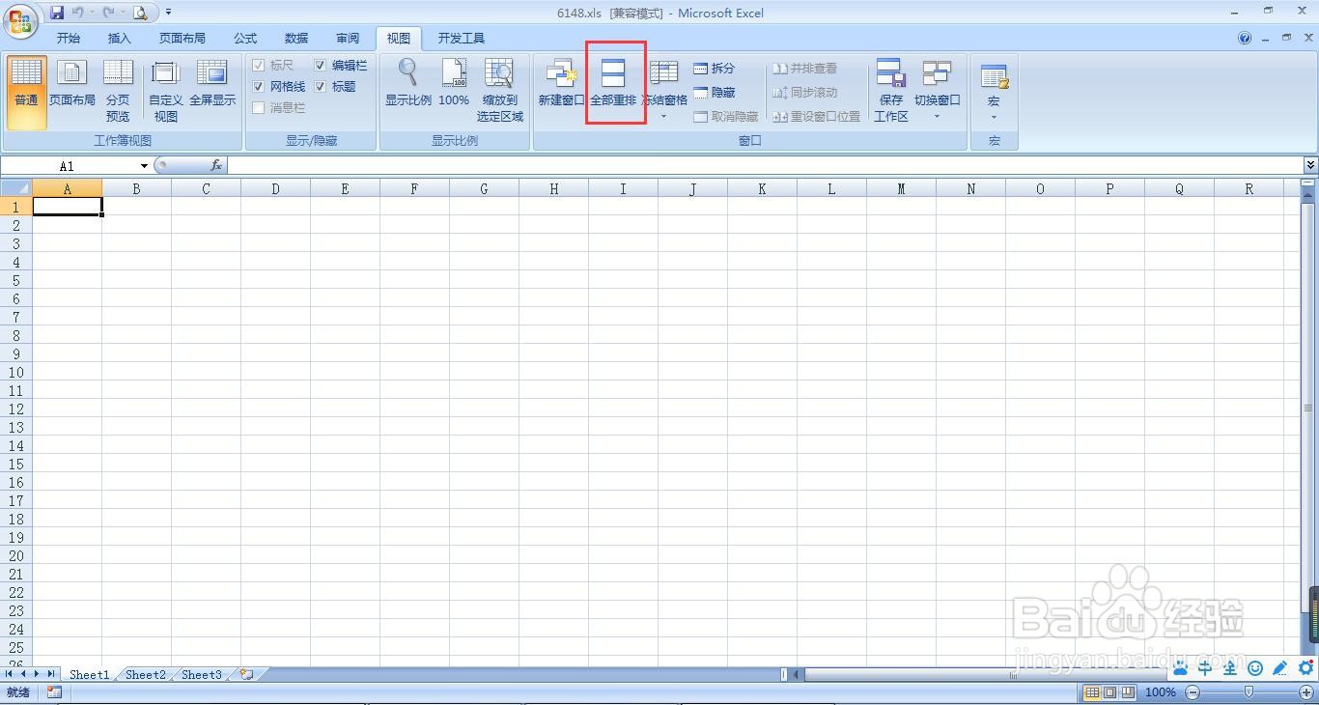Redo action in Quick Access toolbar
Image resolution: width=1319 pixels, height=705 pixels.
click(x=108, y=13)
